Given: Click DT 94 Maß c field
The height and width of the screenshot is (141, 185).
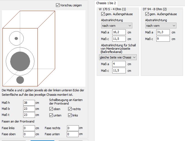Looking at the screenshot, I should (163, 39).
